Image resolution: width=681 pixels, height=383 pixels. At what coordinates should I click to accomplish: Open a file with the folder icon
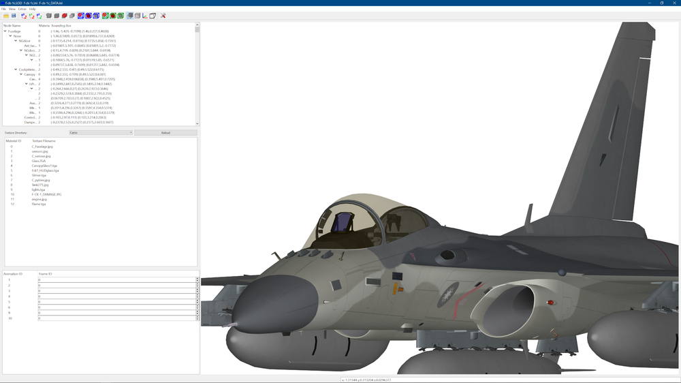click(x=6, y=16)
